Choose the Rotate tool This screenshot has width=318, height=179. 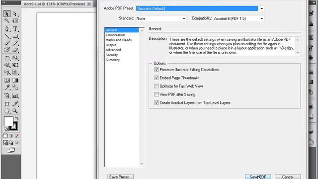tap(7, 58)
